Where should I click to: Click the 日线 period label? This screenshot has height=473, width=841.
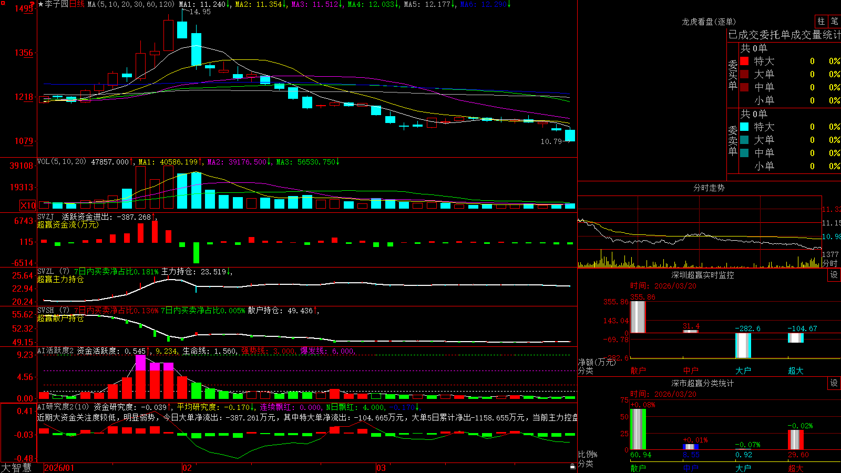(x=77, y=4)
